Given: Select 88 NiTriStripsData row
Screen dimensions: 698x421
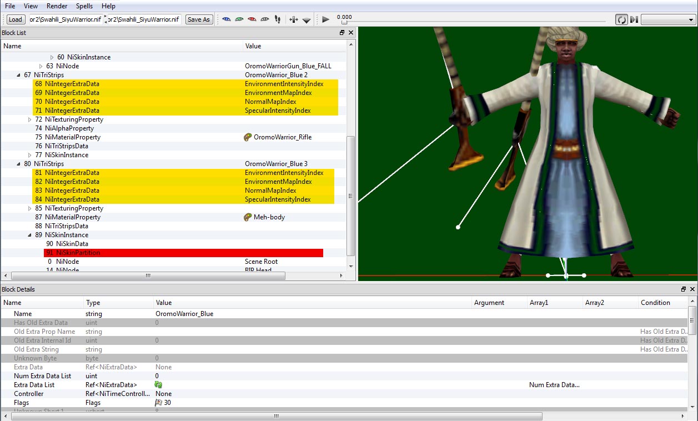Looking at the screenshot, I should (173, 226).
